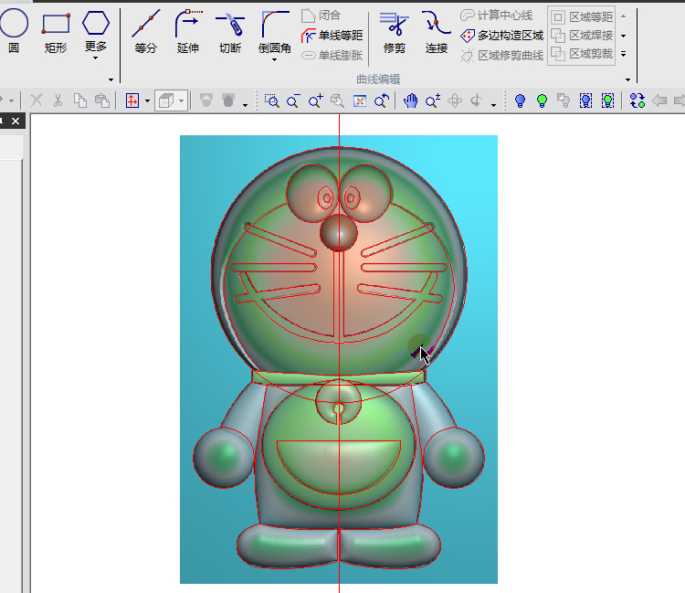The width and height of the screenshot is (685, 593).
Task: Click the dynamic zoom plus/minus icon
Action: [x=433, y=101]
